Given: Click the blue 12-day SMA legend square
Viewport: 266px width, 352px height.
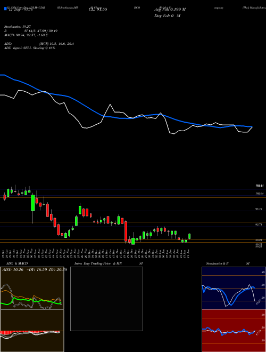Looking at the screenshot, I should tap(6, 9).
